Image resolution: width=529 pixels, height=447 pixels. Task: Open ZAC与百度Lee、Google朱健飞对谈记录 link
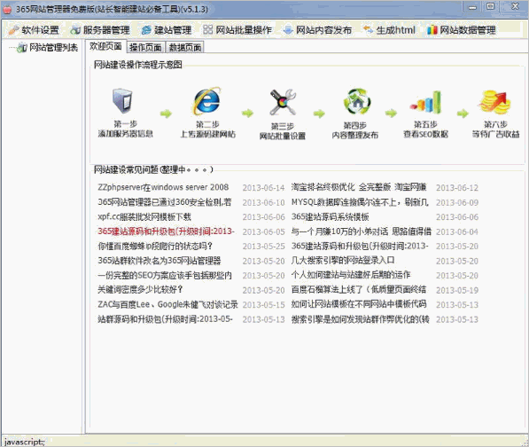click(x=167, y=304)
